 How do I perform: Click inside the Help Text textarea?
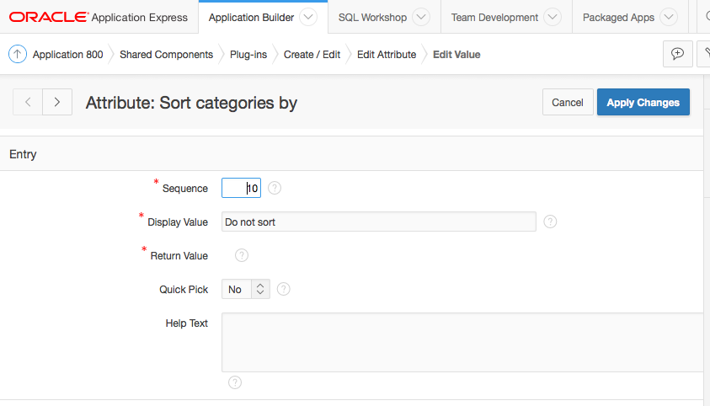point(462,342)
